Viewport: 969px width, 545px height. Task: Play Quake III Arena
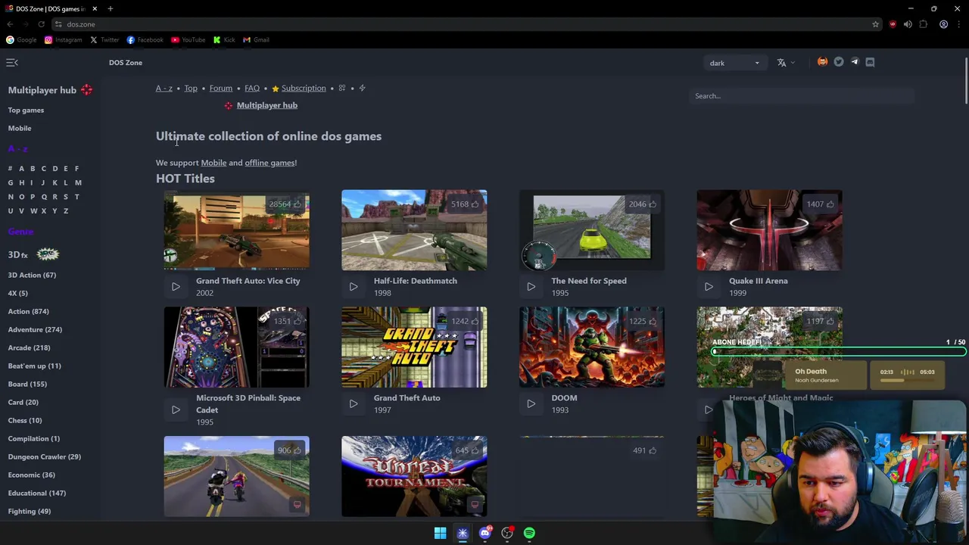[x=709, y=287]
